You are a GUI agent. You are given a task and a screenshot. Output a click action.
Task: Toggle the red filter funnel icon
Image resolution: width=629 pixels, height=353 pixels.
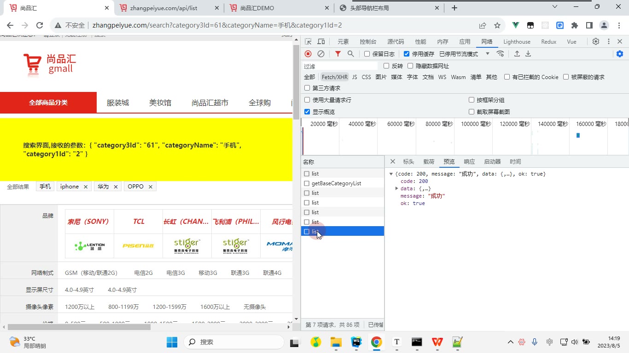click(x=338, y=54)
